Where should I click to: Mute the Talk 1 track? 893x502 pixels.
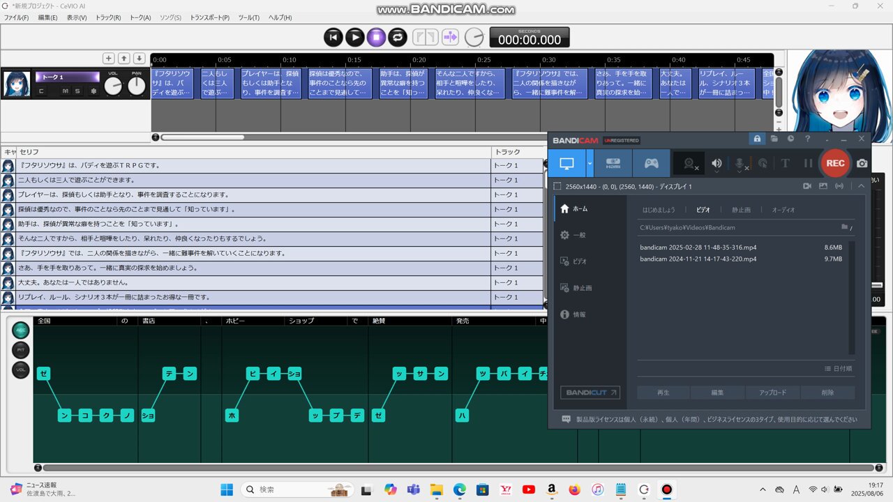coord(66,91)
